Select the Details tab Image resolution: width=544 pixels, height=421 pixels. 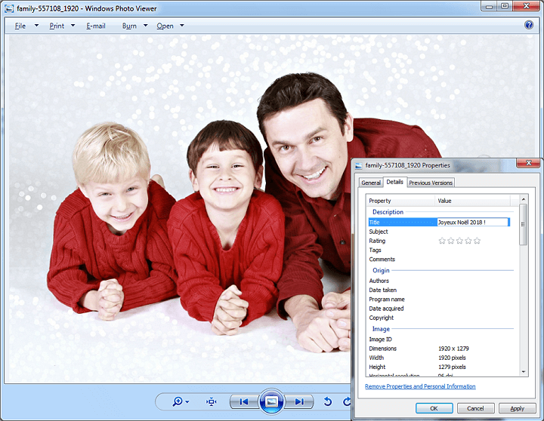tap(395, 182)
